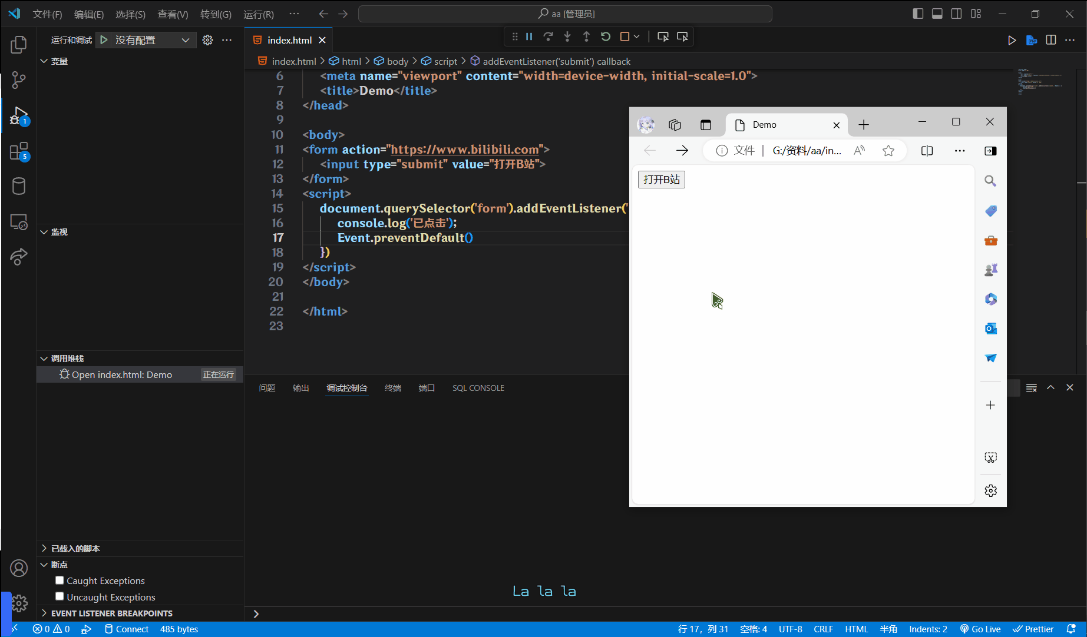Open the Remote Explorer view
The image size is (1087, 637).
(19, 222)
